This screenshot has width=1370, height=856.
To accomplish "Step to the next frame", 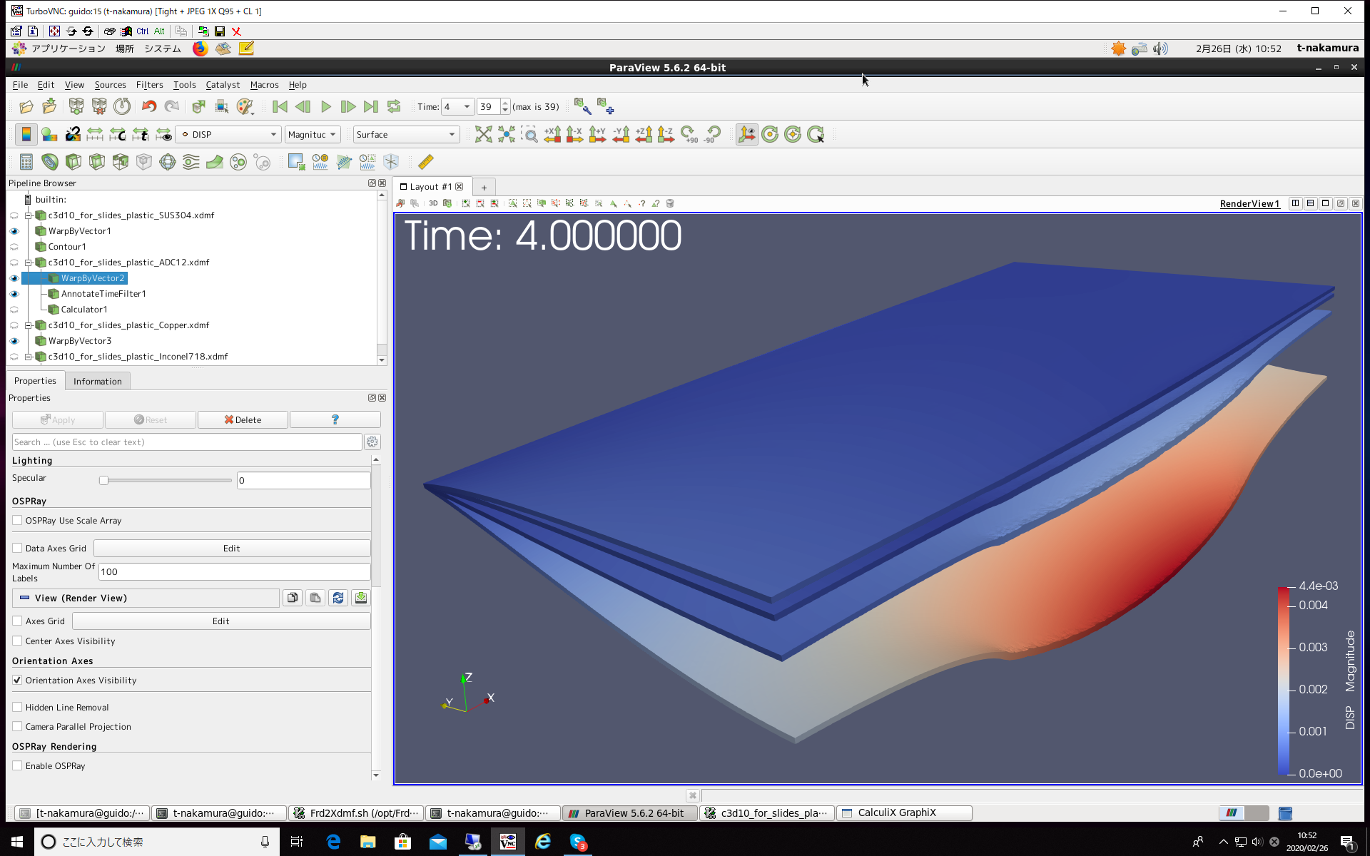I will (348, 107).
